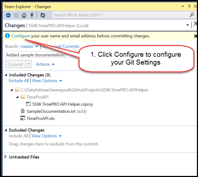The width and height of the screenshot is (198, 177).
Task: Open the Changes page navigation dropdown
Action: [x=188, y=25]
